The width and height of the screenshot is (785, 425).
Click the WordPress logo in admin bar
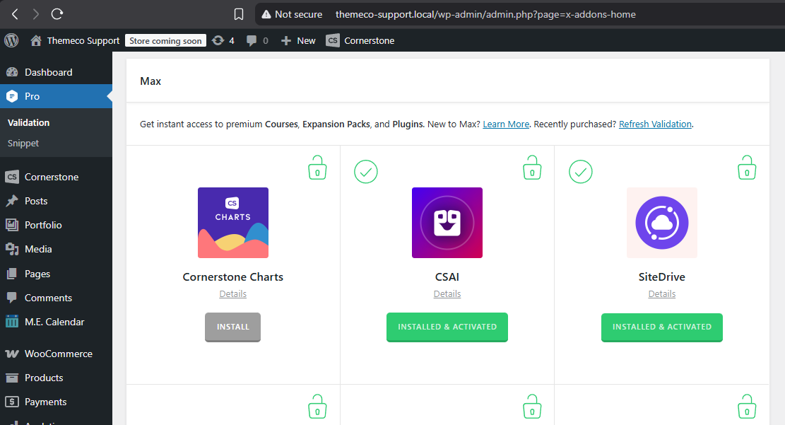pos(11,40)
